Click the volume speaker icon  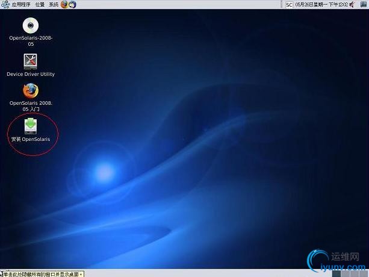click(352, 4)
